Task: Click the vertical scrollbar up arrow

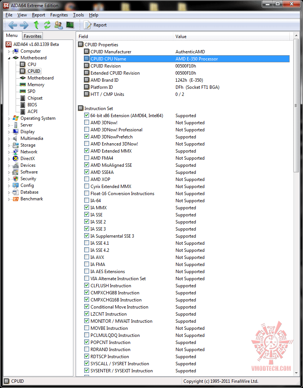Action: (x=296, y=36)
